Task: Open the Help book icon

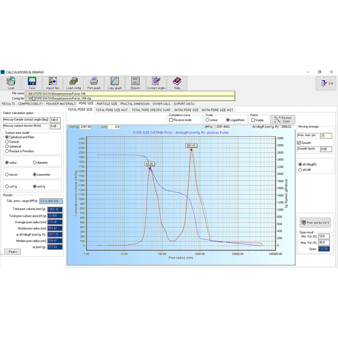Action: pos(177,83)
